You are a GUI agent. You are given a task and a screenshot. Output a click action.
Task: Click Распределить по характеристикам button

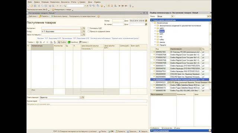pos(82,16)
